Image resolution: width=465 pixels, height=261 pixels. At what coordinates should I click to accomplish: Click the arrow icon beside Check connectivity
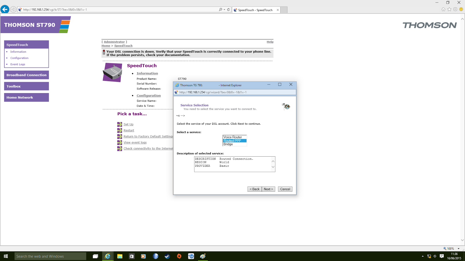point(119,149)
